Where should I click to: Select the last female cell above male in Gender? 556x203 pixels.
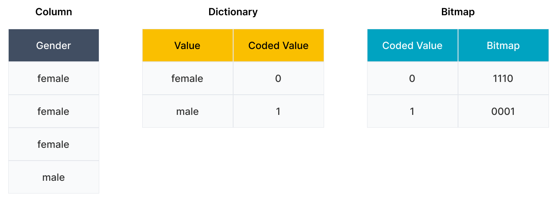click(54, 144)
